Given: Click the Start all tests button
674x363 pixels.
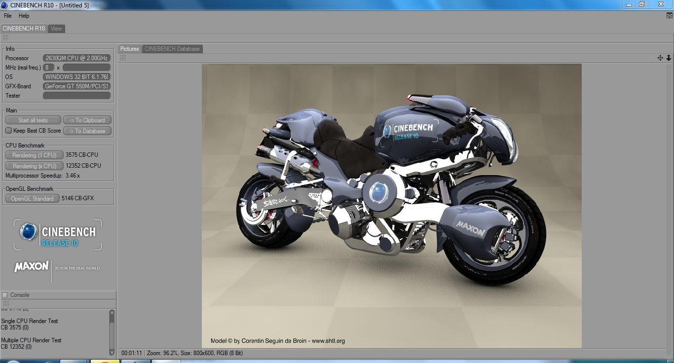Looking at the screenshot, I should 33,120.
